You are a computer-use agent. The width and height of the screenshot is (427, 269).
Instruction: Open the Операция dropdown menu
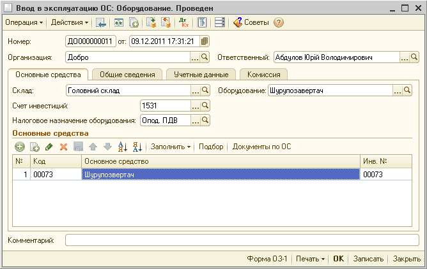(24, 22)
